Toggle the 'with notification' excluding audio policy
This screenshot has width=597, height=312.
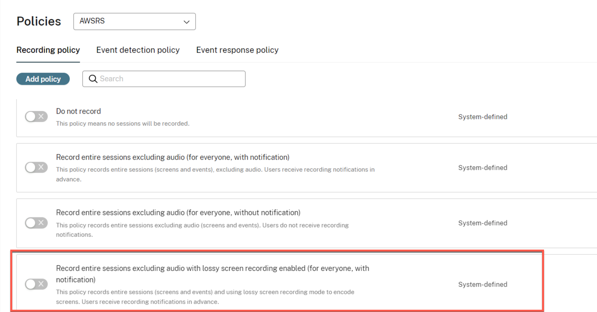36,167
